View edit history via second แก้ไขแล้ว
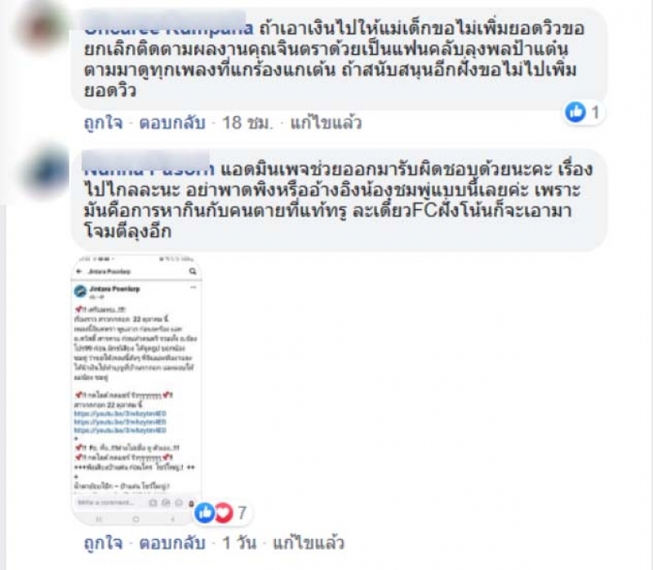 point(309,543)
